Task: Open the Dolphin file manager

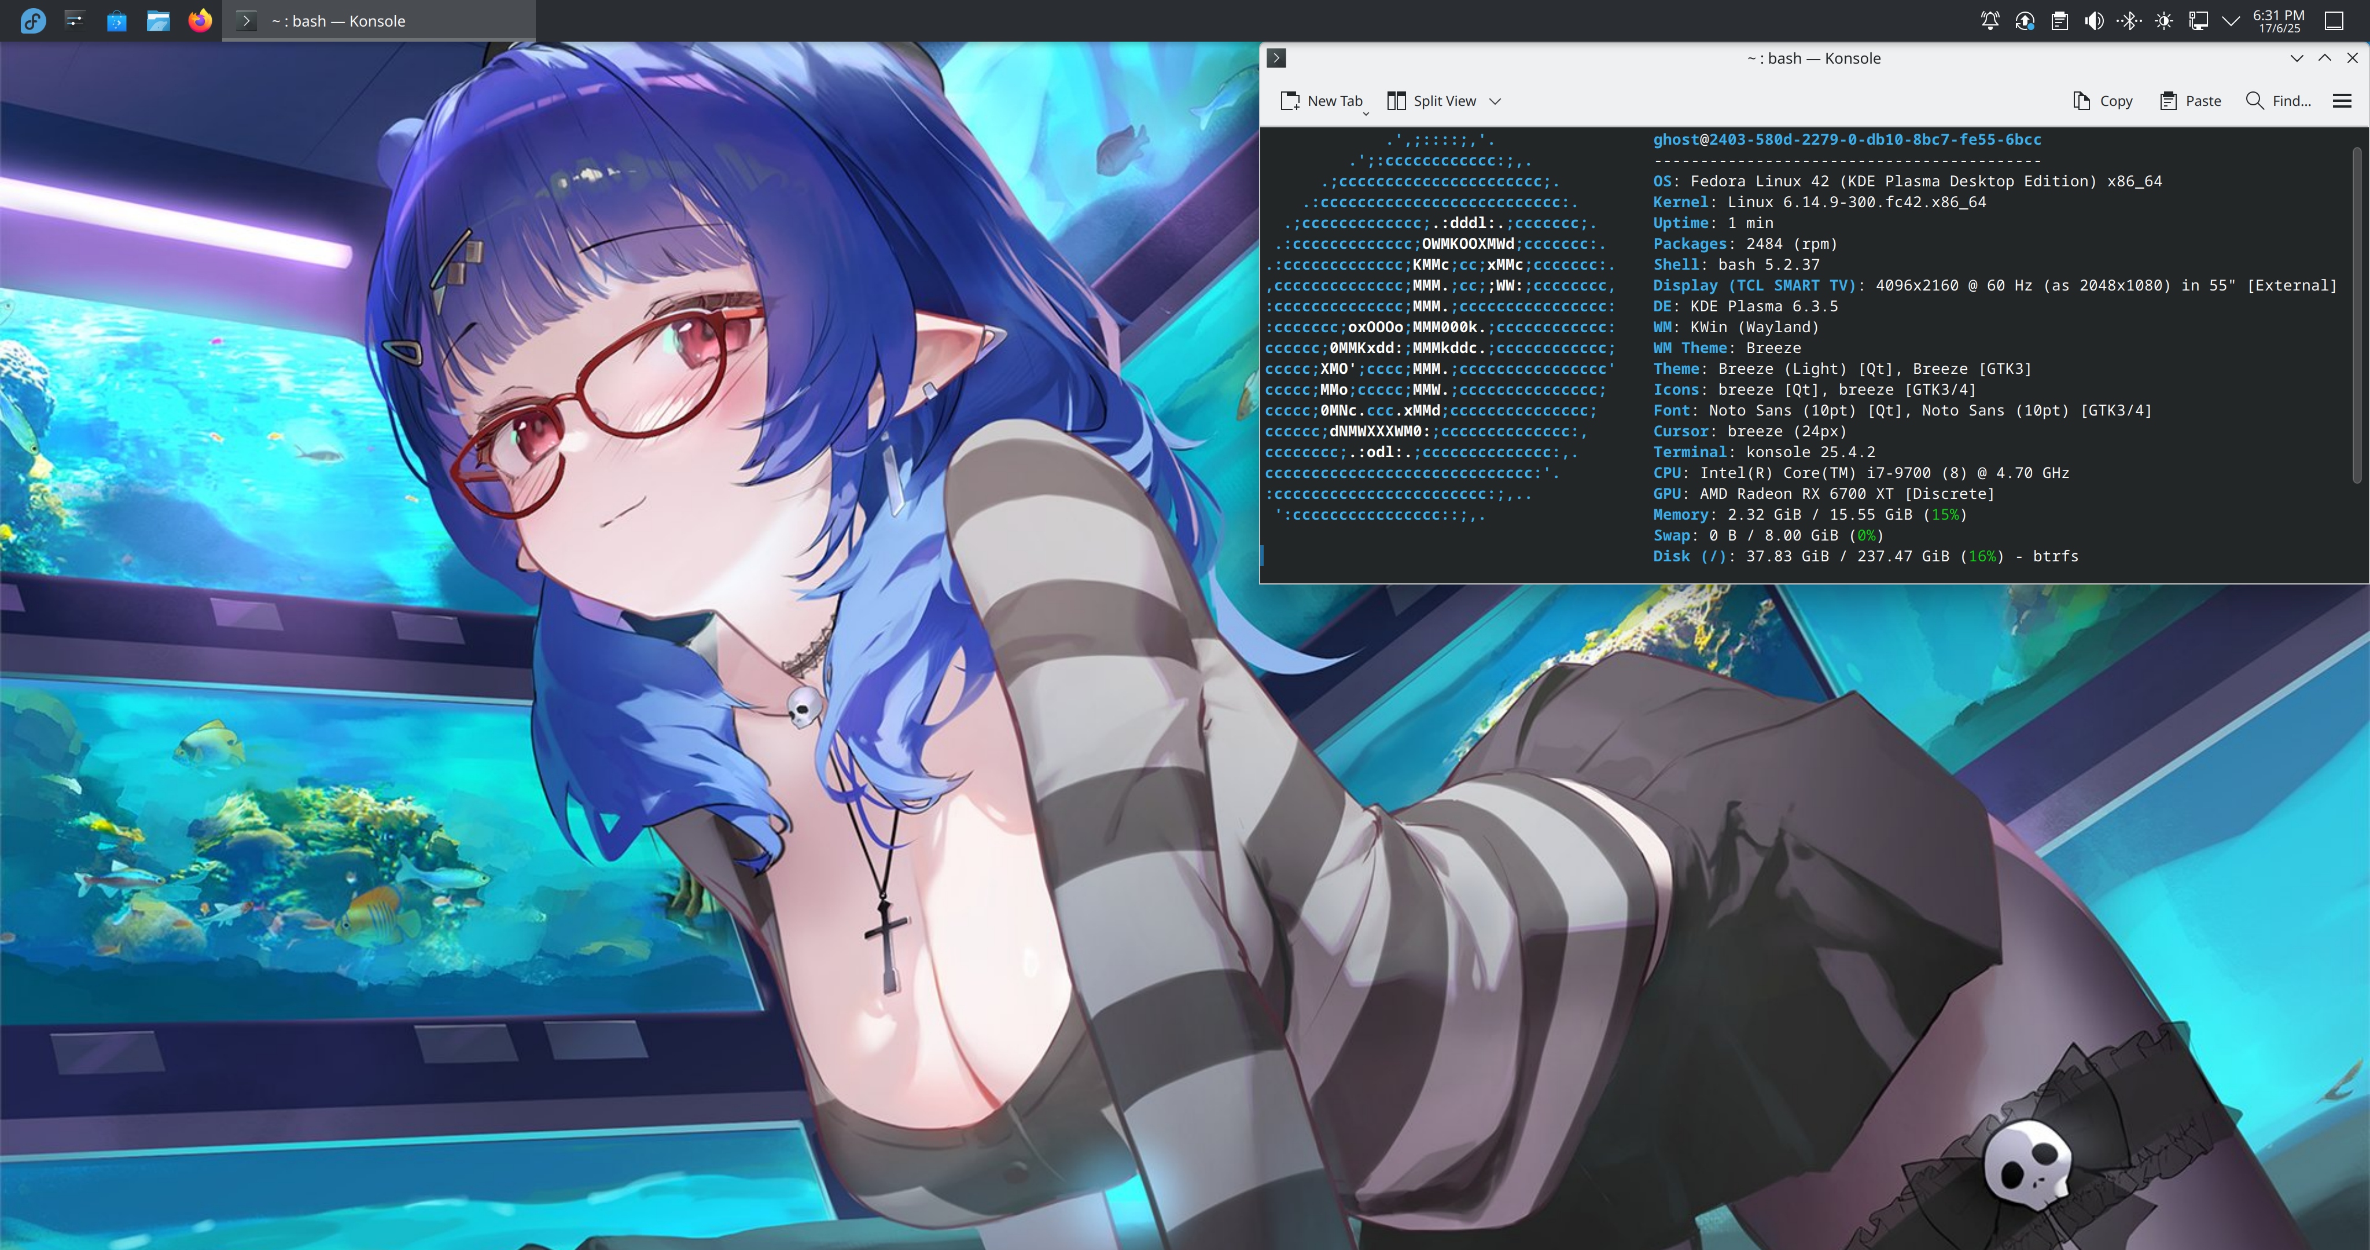Action: pos(158,20)
